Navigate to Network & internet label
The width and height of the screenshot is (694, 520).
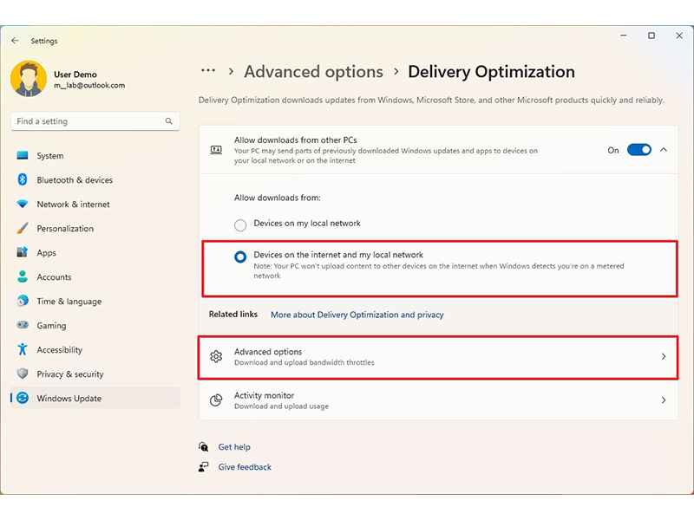coord(73,205)
